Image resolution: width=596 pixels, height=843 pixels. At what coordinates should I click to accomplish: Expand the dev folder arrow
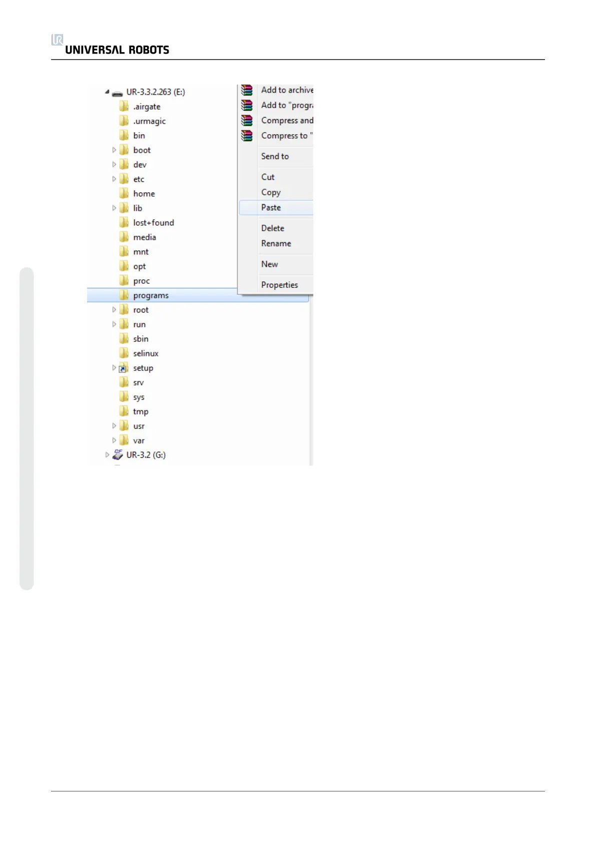114,164
